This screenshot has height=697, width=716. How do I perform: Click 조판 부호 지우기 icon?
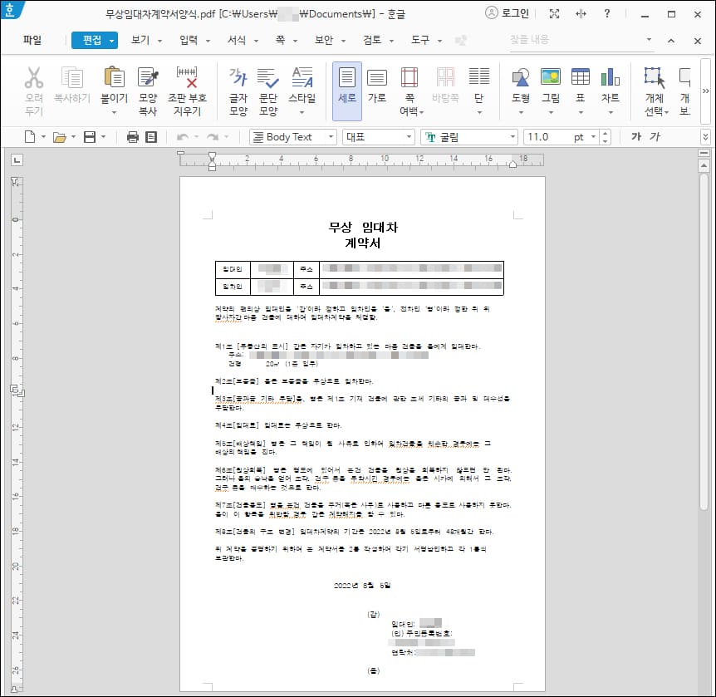click(x=187, y=76)
